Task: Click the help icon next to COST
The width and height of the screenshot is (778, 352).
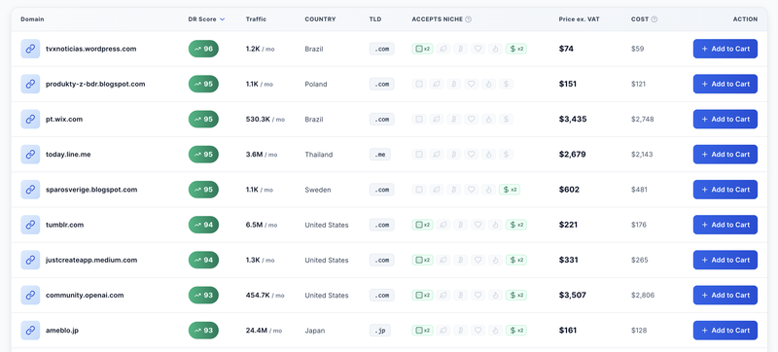Action: tap(654, 19)
